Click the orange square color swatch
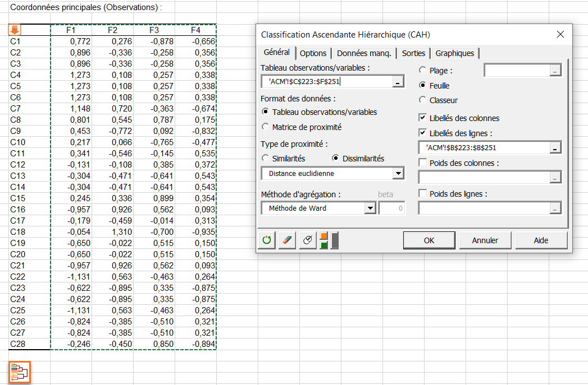This screenshot has width=588, height=385. tap(323, 236)
